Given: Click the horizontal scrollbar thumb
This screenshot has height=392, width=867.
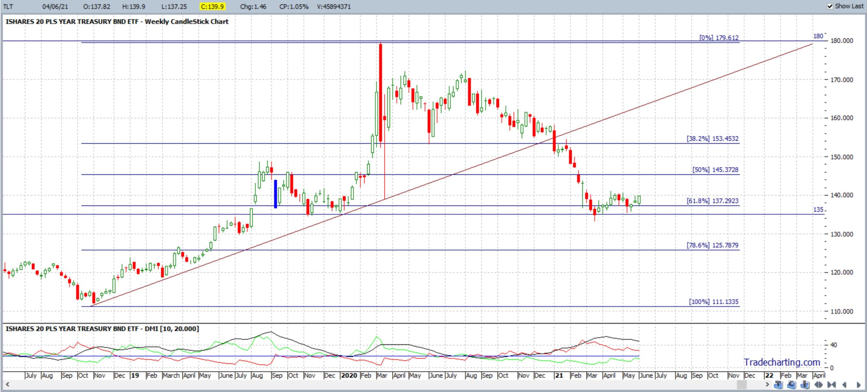Looking at the screenshot, I should [x=741, y=384].
